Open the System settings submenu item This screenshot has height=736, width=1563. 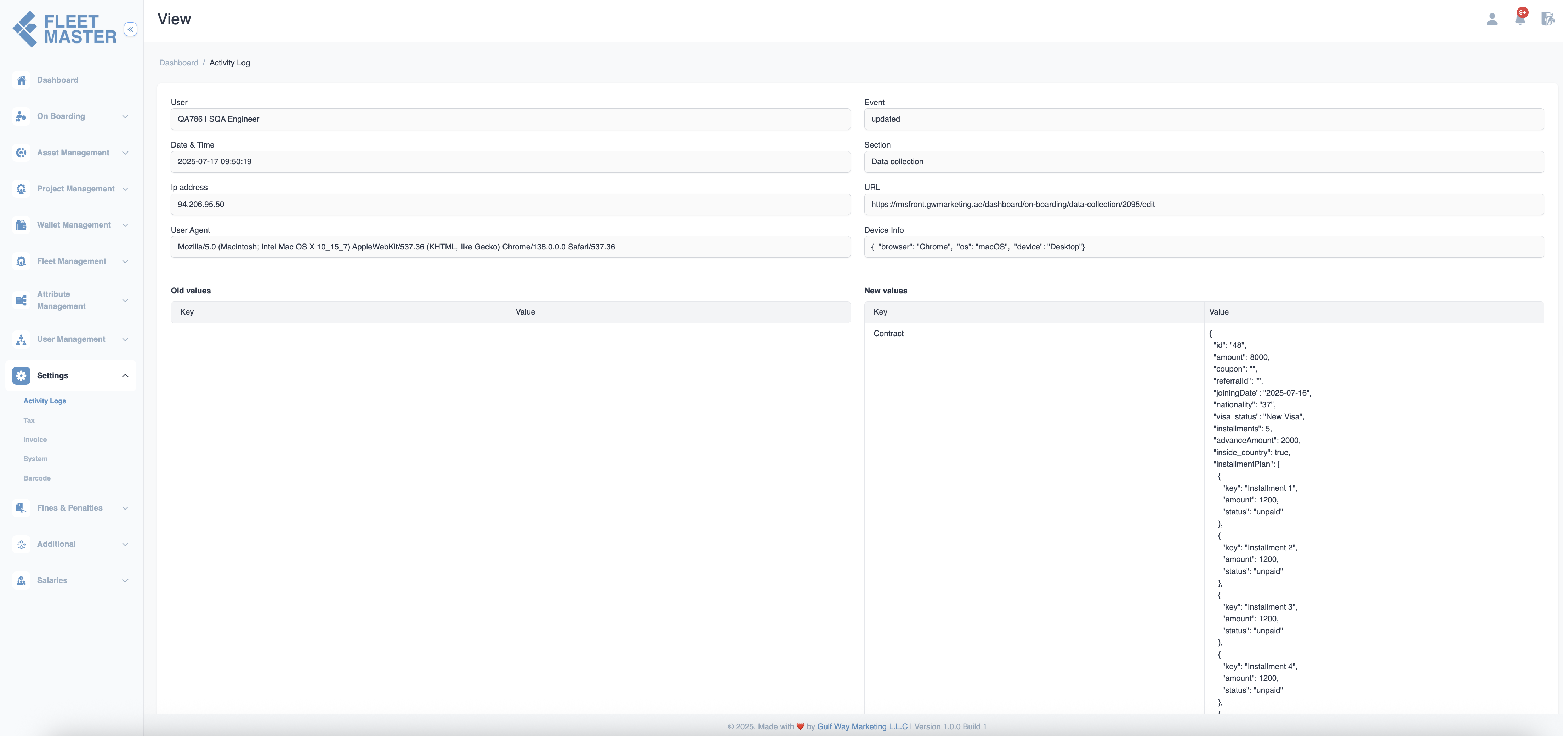coord(35,459)
